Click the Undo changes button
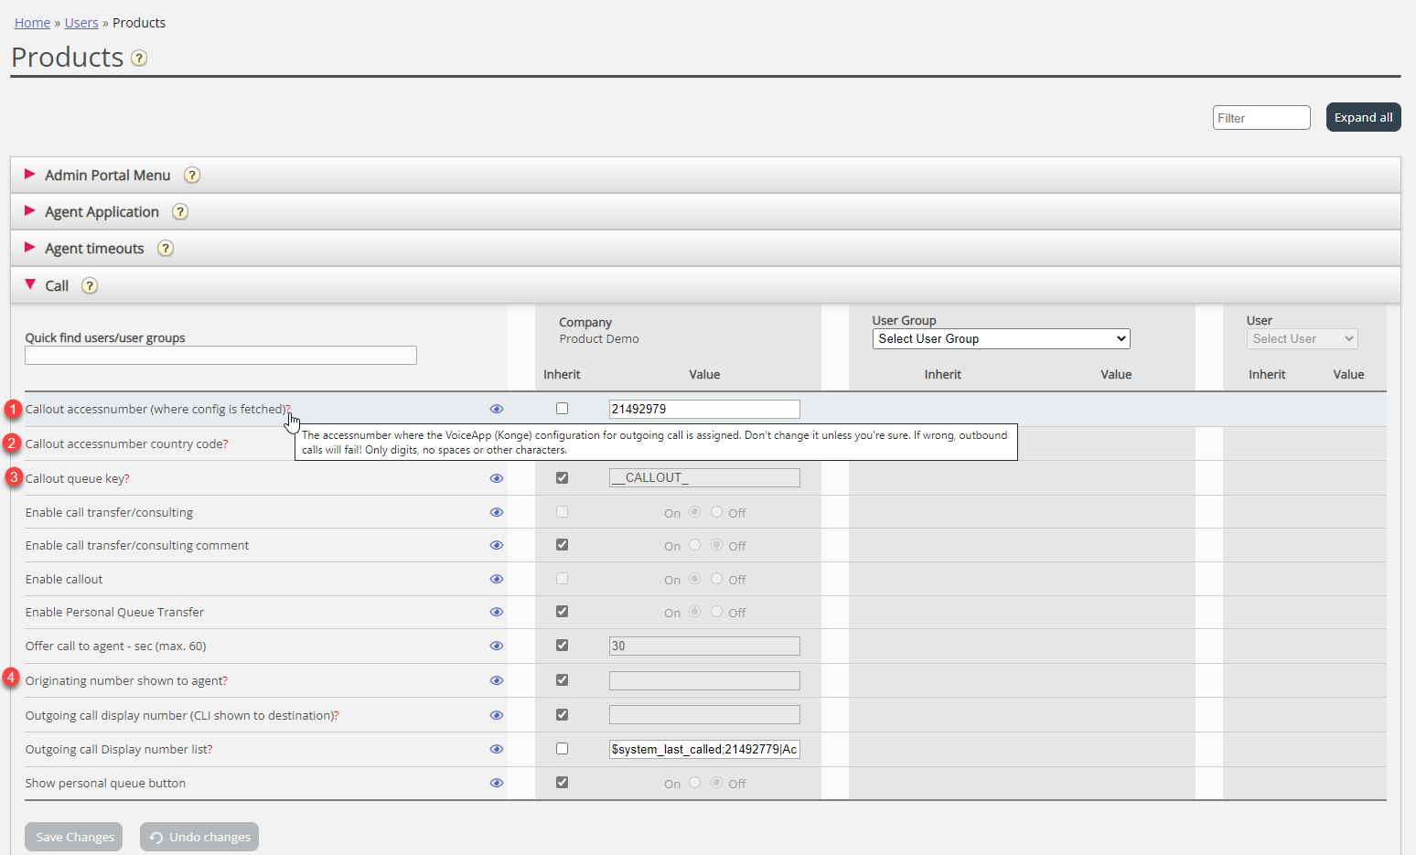Screen dimensions: 1416x855 (199, 837)
